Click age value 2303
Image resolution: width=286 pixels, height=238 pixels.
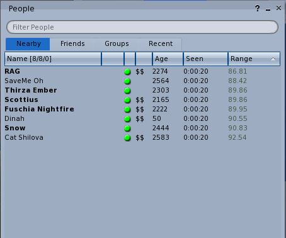(161, 90)
